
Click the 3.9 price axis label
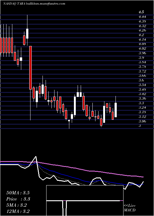click(x=141, y=58)
